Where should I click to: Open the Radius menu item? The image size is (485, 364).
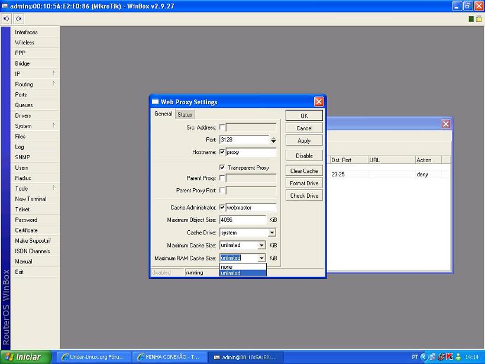(x=35, y=178)
